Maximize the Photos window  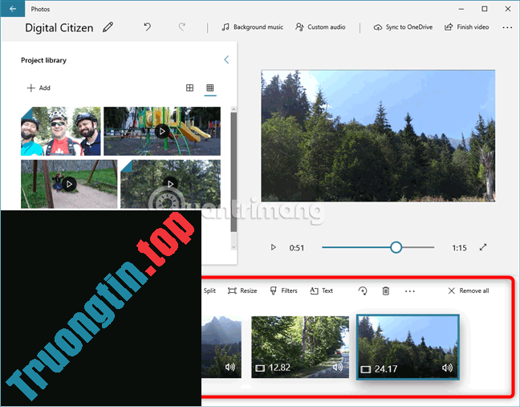tap(485, 9)
